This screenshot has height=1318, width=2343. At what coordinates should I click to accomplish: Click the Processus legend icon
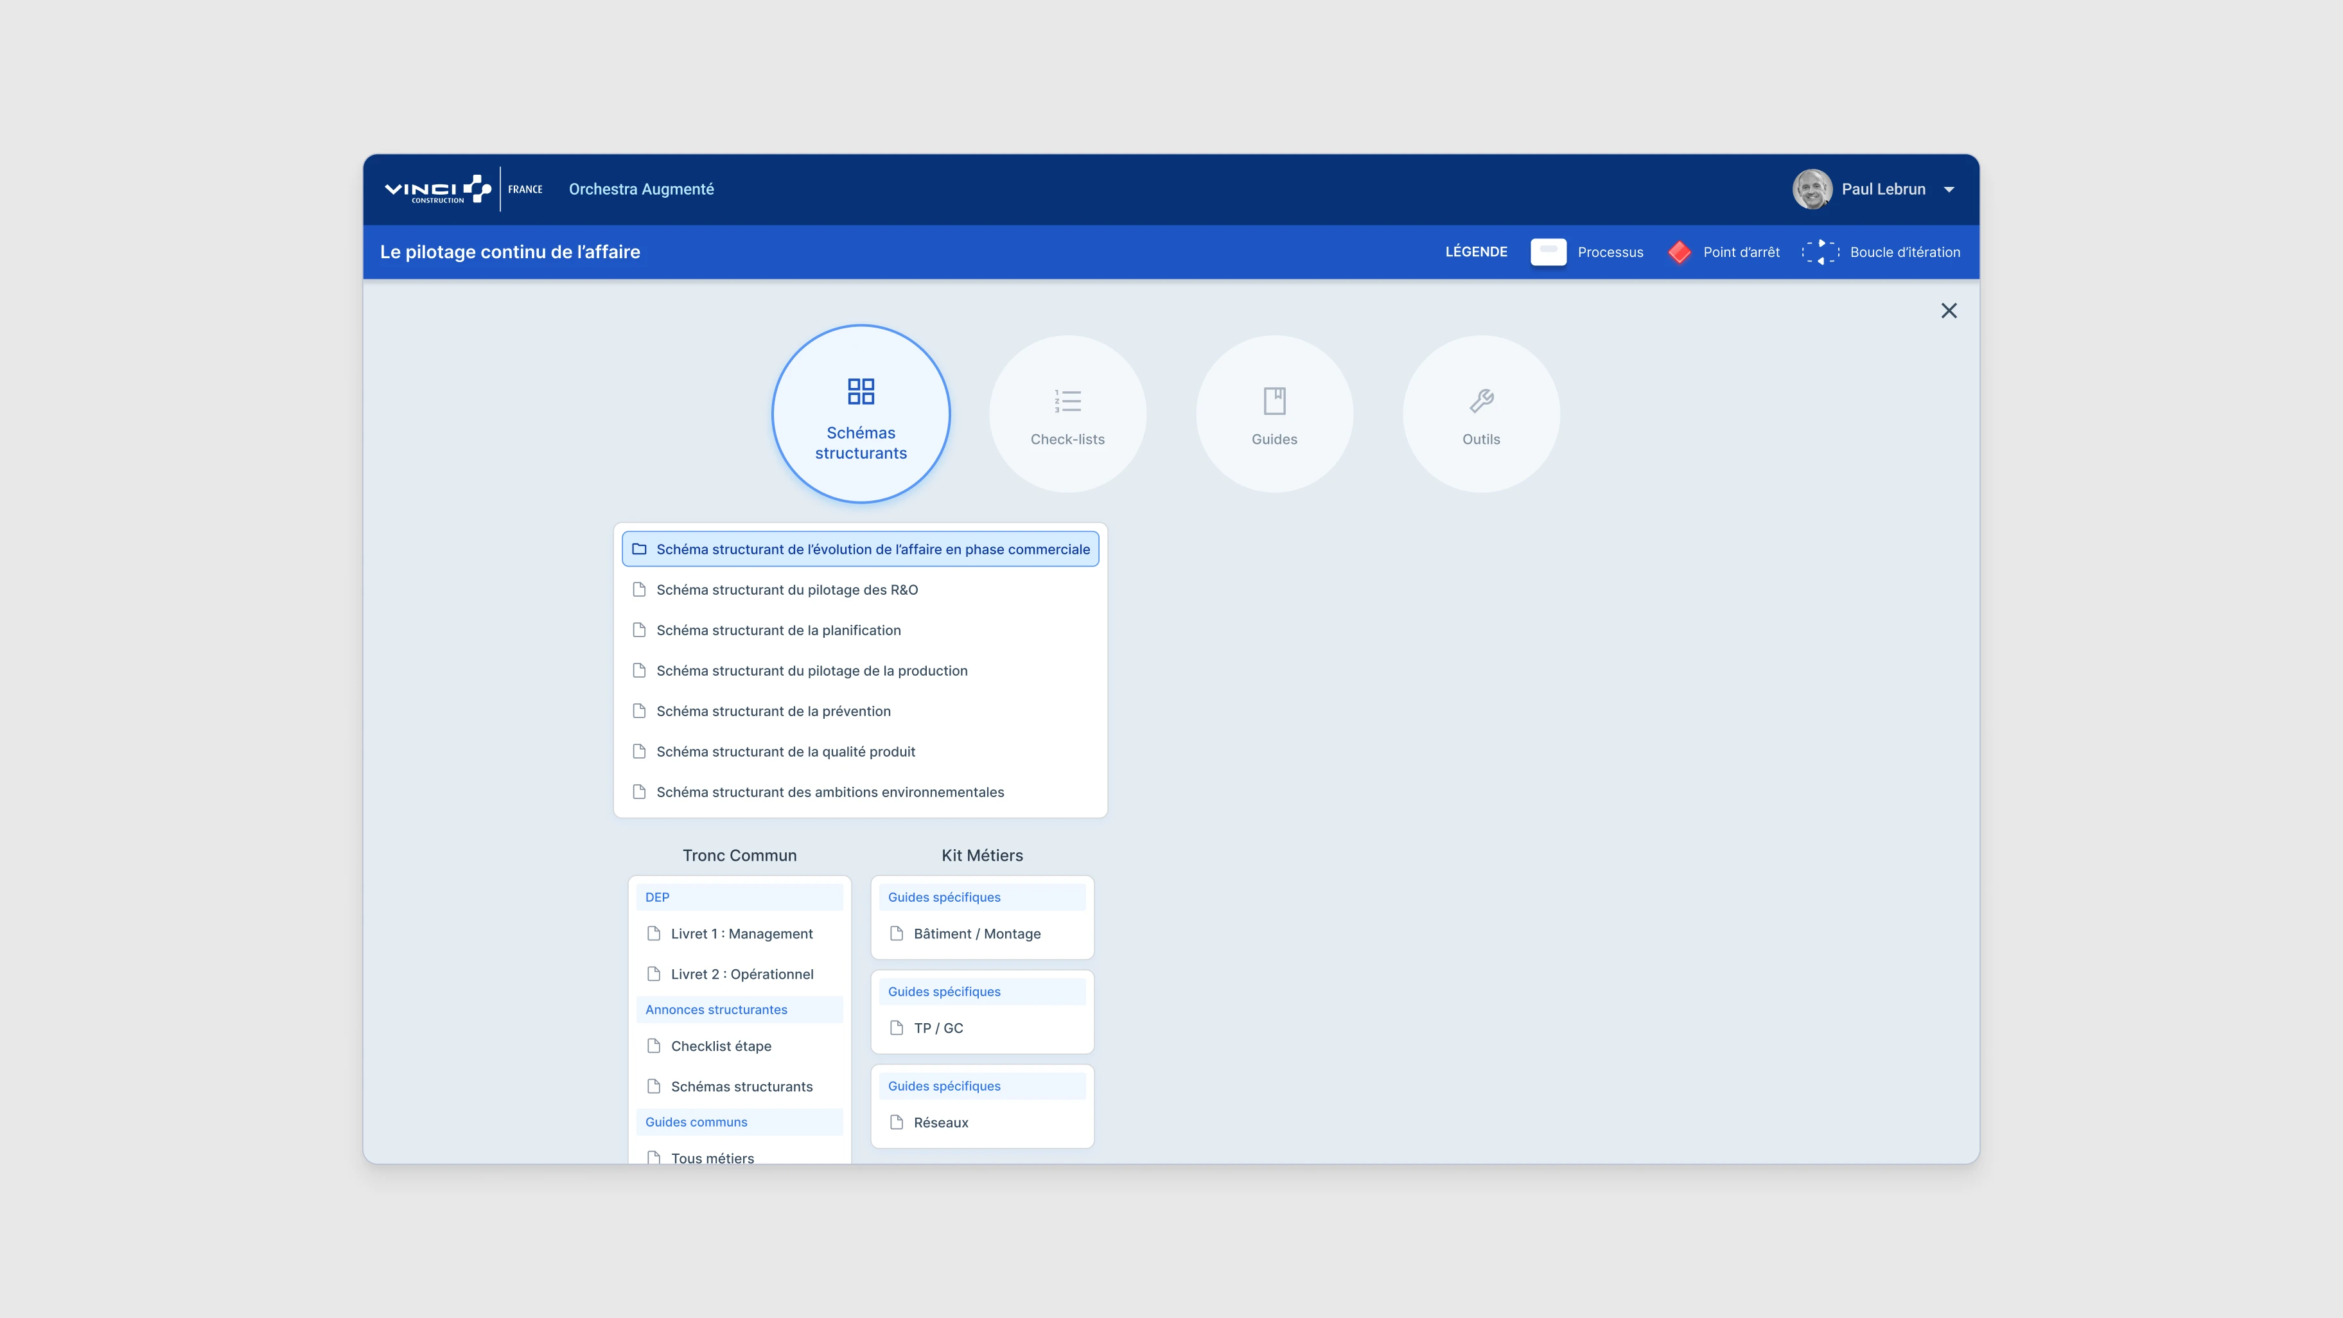[1548, 252]
